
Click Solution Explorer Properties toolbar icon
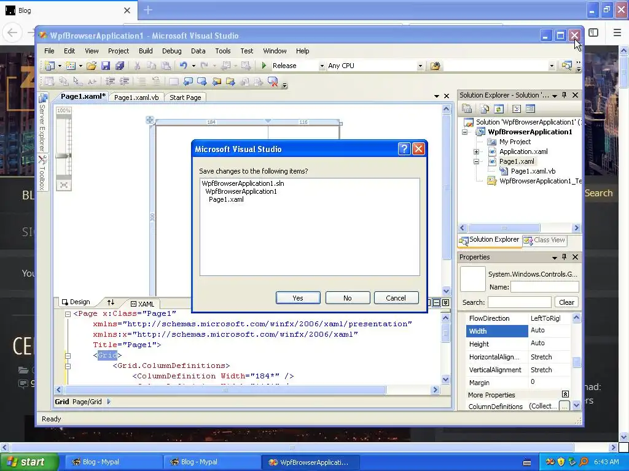(x=467, y=109)
